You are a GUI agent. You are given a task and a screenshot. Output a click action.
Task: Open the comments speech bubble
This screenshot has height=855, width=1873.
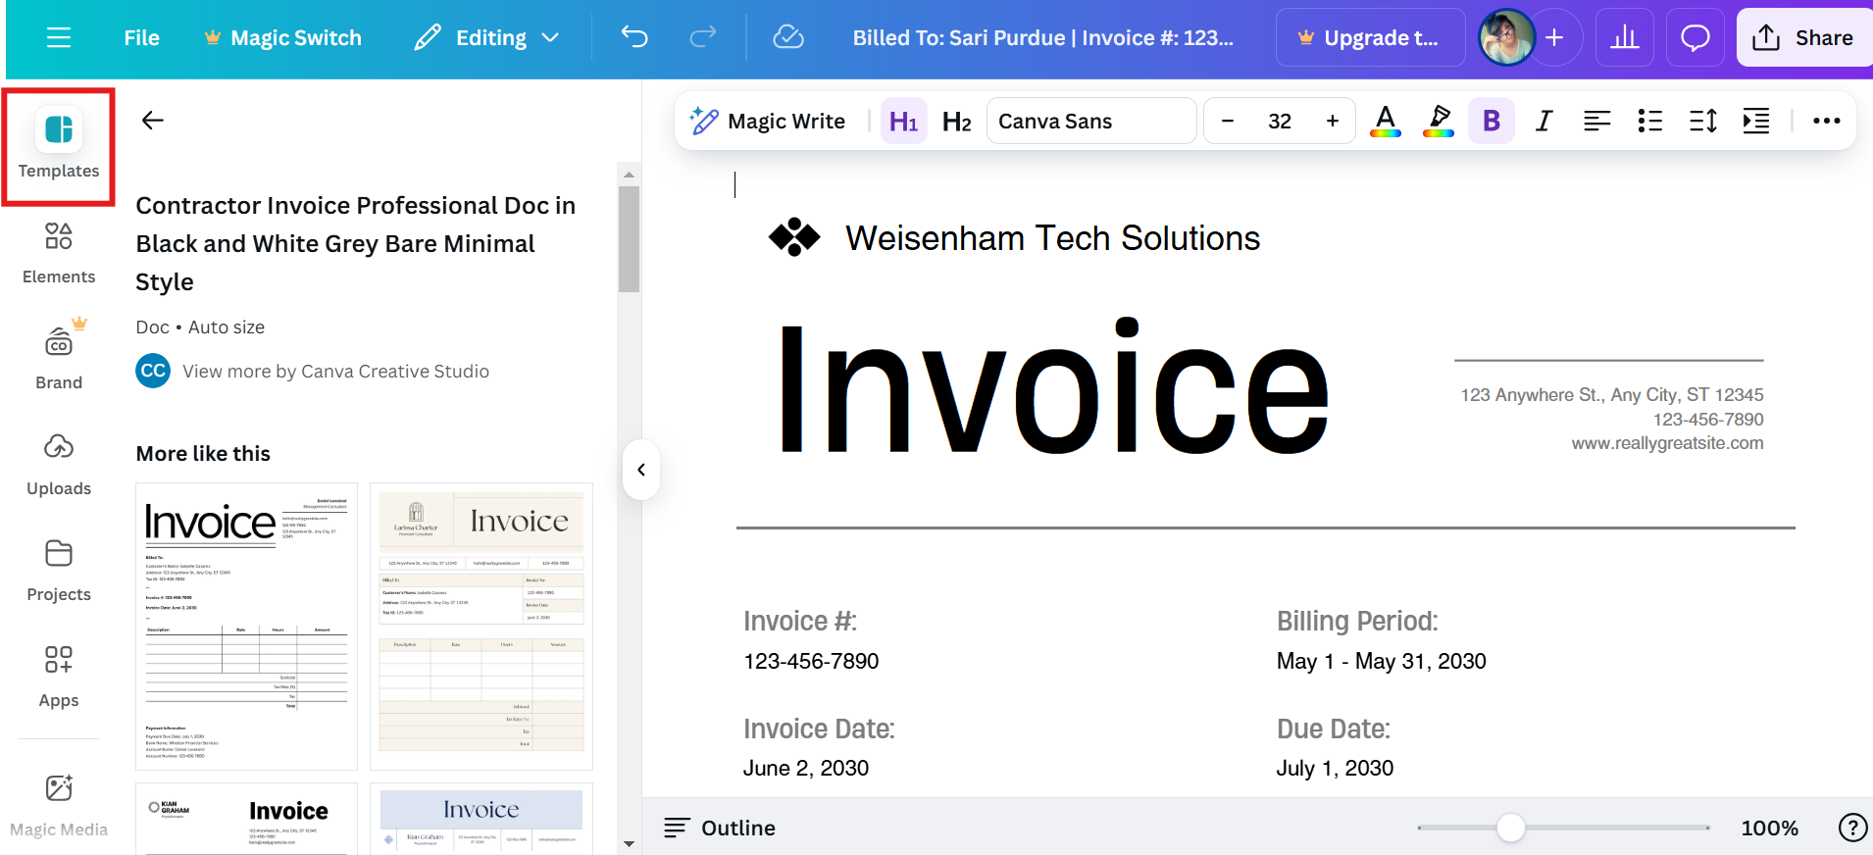(x=1696, y=38)
